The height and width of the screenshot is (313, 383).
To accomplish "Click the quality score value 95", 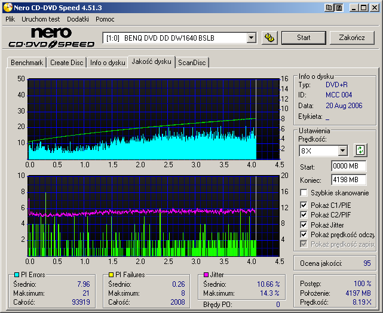I will click(367, 263).
